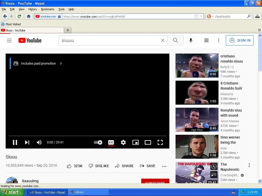Viewport: 262px width, 196px height.
Task: Click the YouTube logo
Action: point(30,40)
